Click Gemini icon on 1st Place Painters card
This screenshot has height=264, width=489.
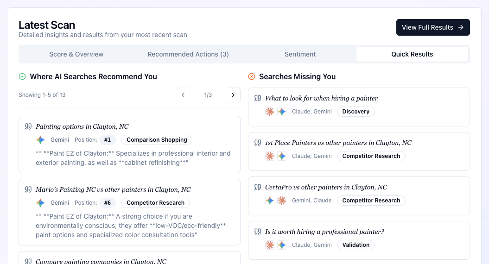[x=282, y=156]
